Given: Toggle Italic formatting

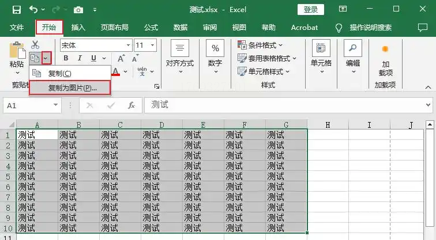Looking at the screenshot, I should point(80,58).
